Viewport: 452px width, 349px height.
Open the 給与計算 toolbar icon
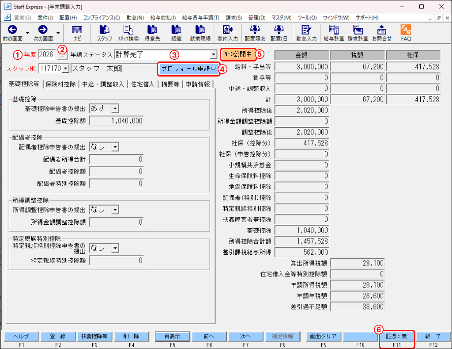tap(334, 30)
